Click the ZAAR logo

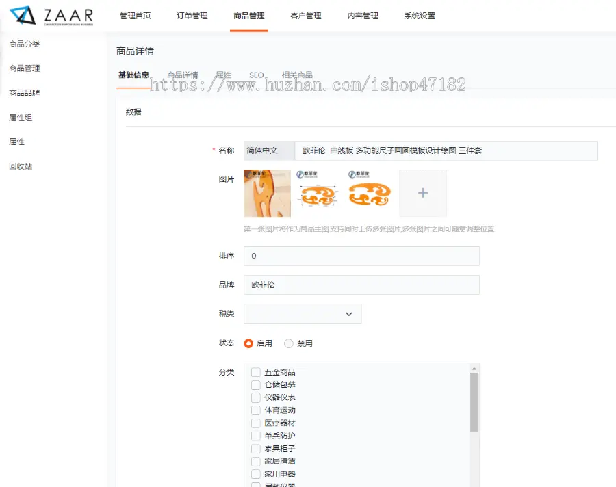click(x=52, y=16)
